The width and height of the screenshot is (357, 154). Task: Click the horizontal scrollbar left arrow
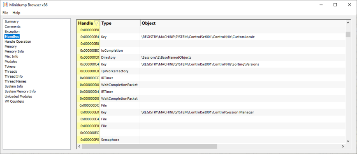click(79, 147)
